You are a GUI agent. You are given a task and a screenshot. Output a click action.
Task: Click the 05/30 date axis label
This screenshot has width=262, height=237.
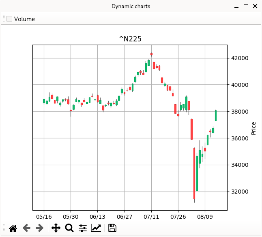point(71,217)
